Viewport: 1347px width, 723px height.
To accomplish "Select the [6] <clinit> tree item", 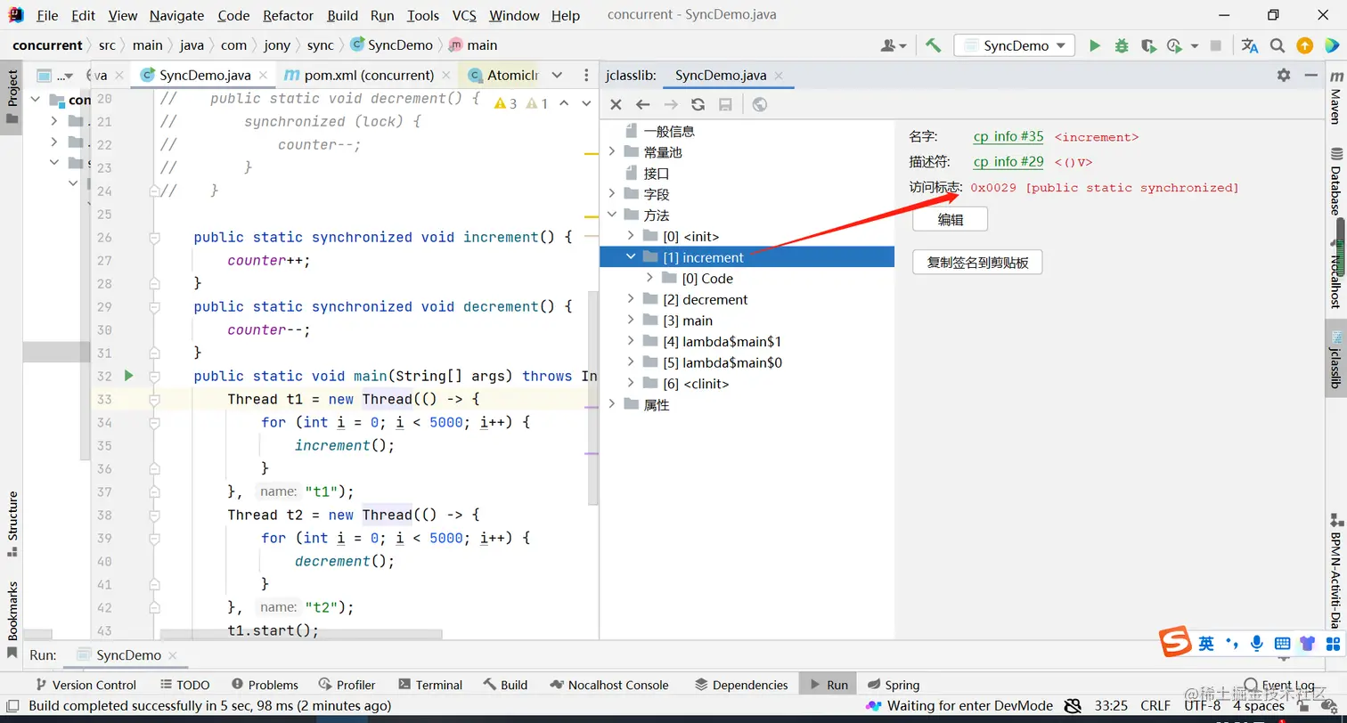I will (x=696, y=384).
